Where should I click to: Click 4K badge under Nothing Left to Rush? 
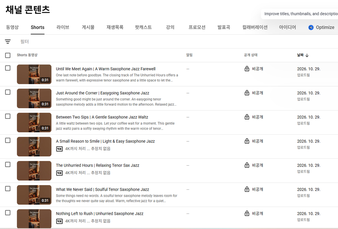coord(59,221)
